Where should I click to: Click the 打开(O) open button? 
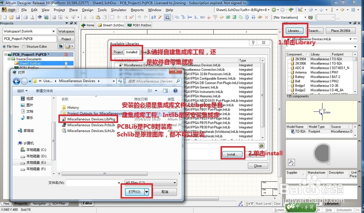click(x=134, y=192)
